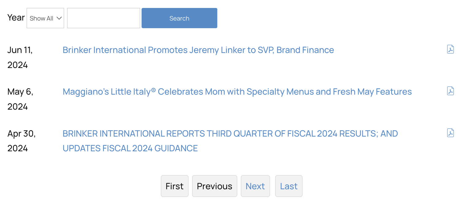The height and width of the screenshot is (211, 464).
Task: Focus the search text field
Action: tap(104, 18)
